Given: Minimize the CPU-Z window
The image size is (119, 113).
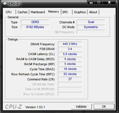Looking at the screenshot, I should pyautogui.click(x=91, y=2).
